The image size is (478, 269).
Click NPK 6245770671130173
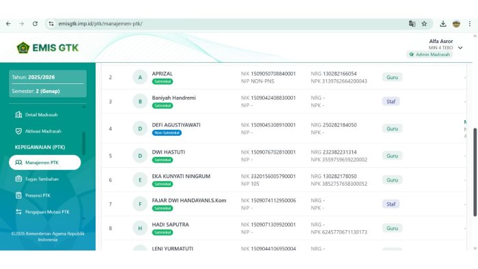pyautogui.click(x=339, y=232)
